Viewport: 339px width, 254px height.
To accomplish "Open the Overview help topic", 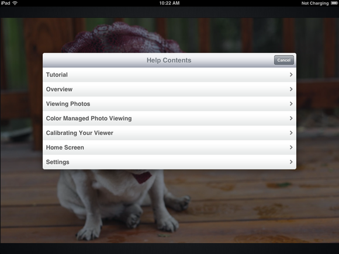I will click(x=169, y=89).
